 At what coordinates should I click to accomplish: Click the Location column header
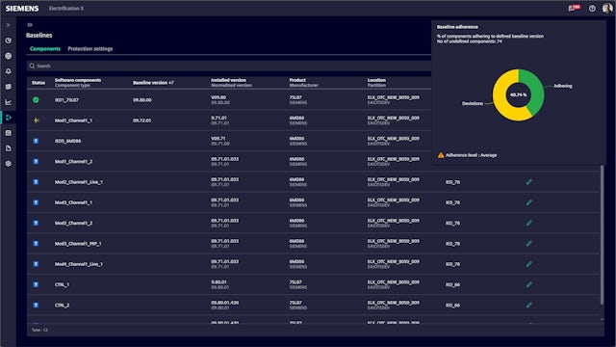click(376, 80)
